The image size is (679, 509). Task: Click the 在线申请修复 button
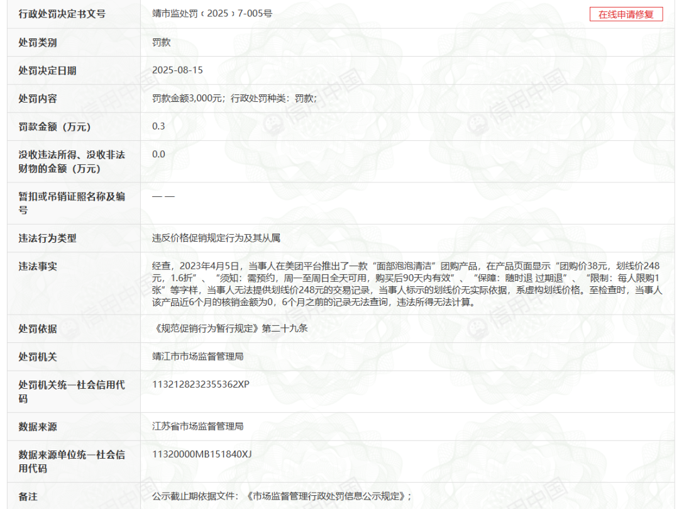[x=626, y=14]
